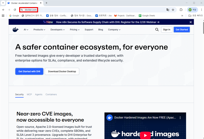Expand the Company dropdown menu
Viewport: 204px width, 139px height.
pyautogui.click(x=114, y=30)
